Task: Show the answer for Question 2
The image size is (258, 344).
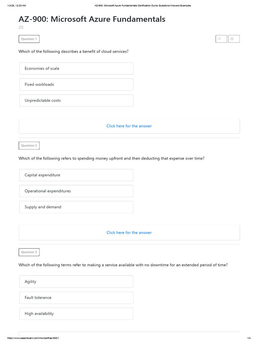Action: 129,232
